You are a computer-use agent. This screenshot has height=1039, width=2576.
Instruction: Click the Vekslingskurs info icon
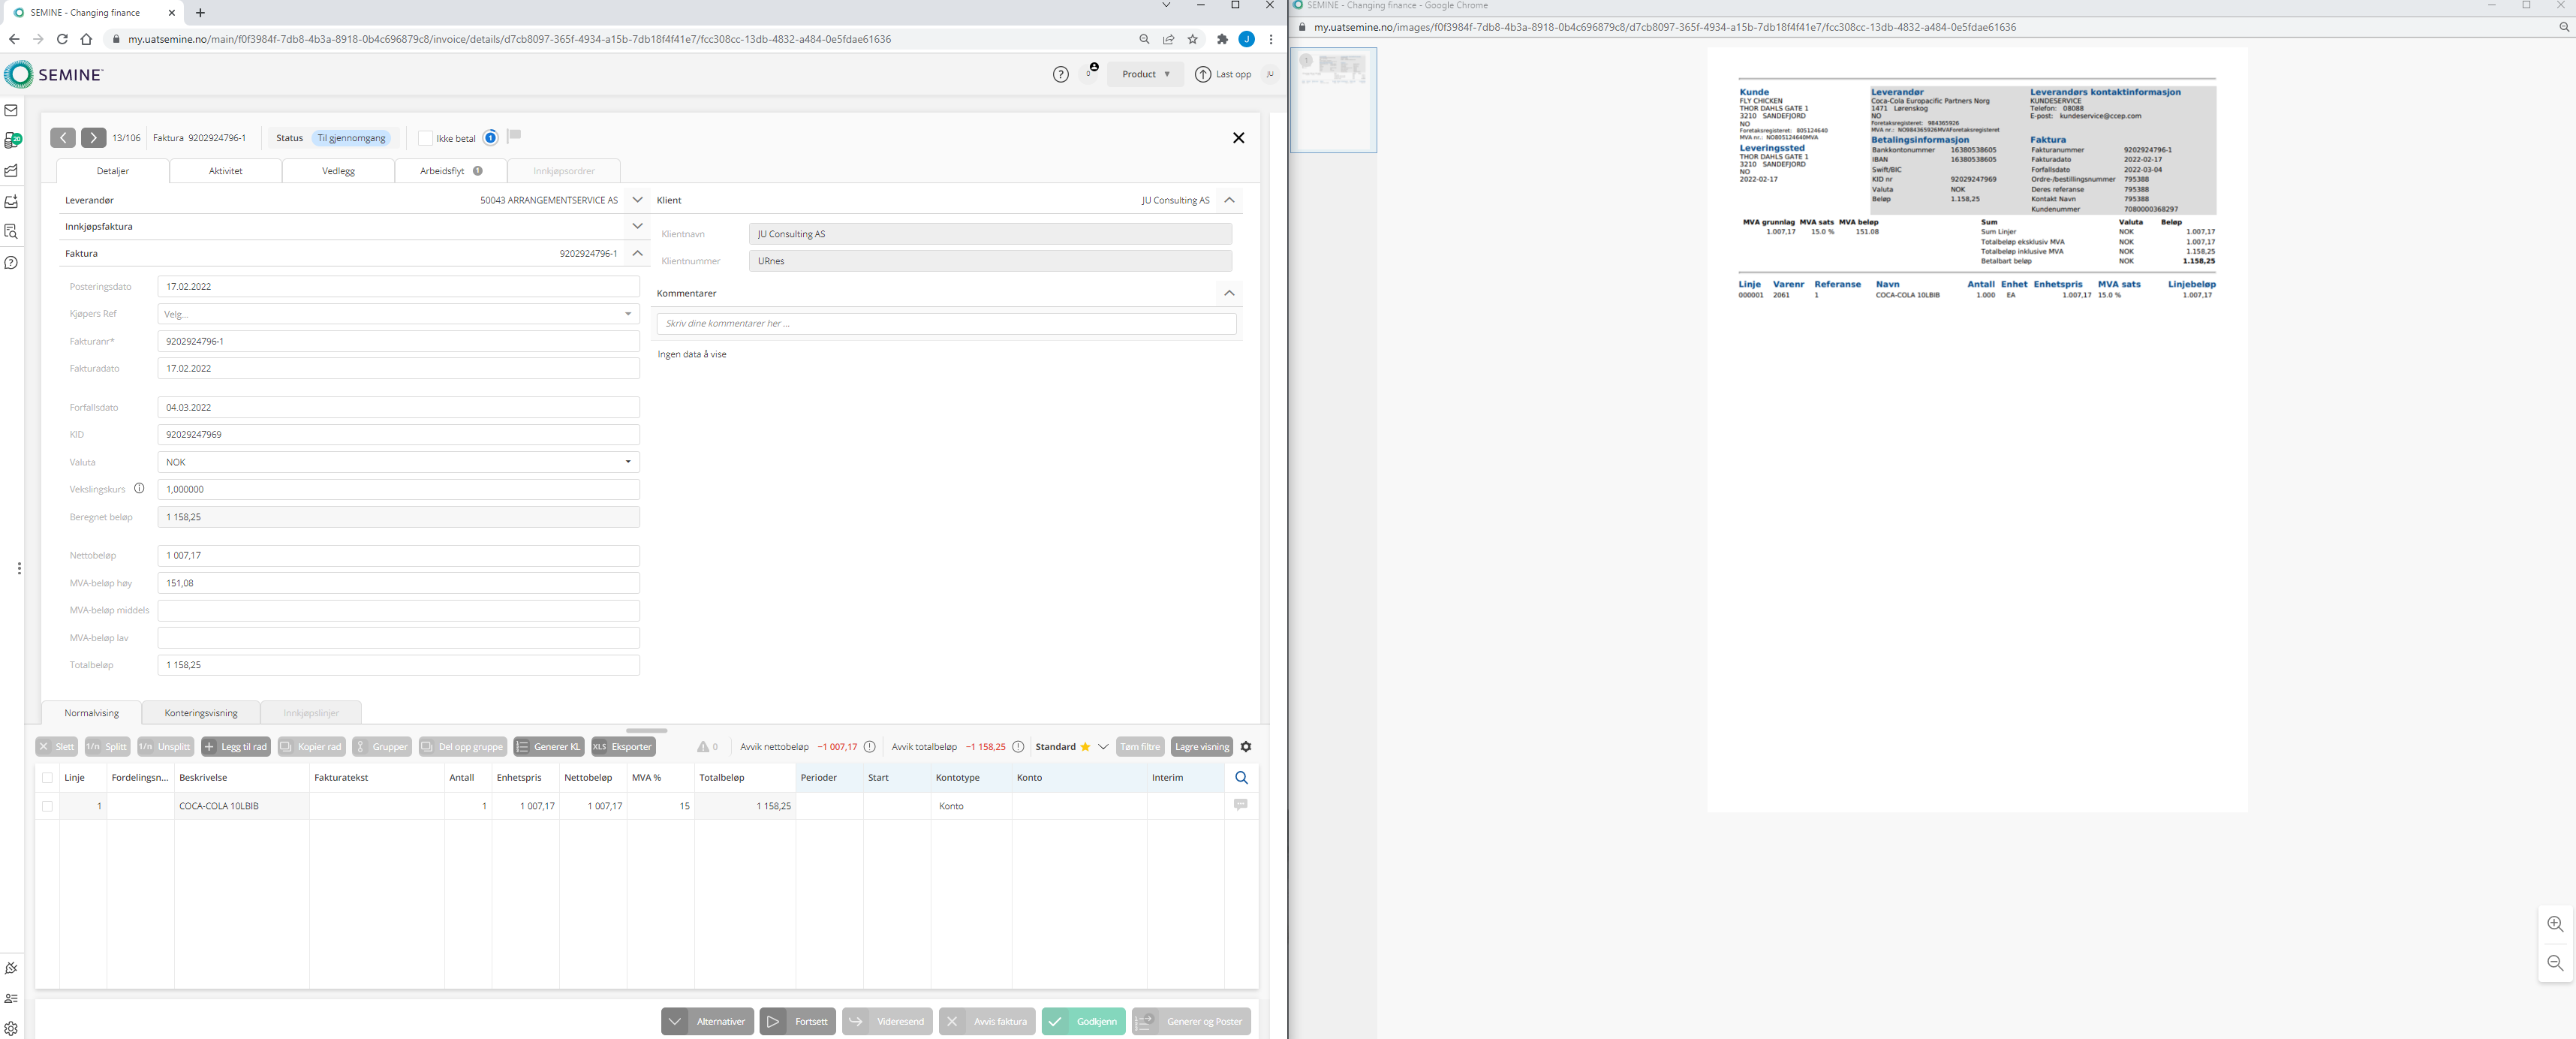(139, 489)
